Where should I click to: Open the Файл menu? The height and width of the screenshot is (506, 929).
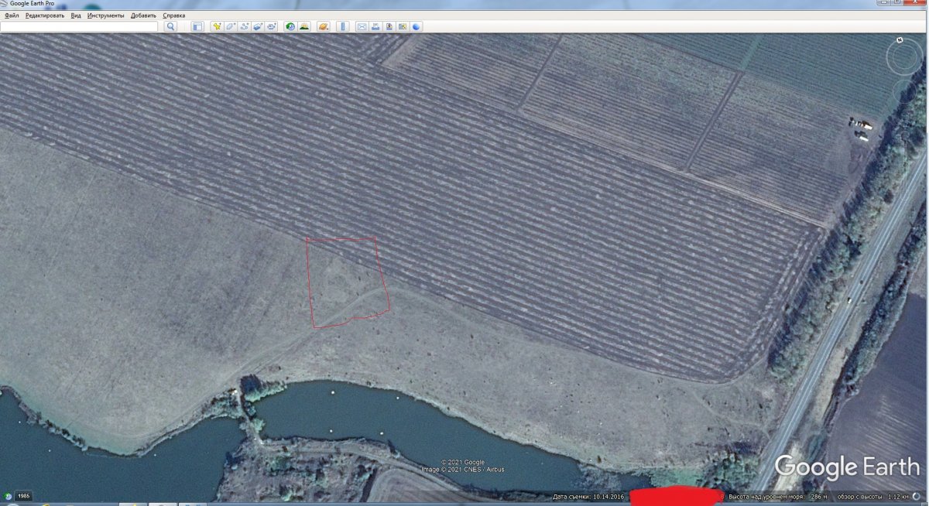[12, 15]
